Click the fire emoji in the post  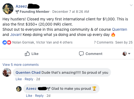[x=113, y=35]
